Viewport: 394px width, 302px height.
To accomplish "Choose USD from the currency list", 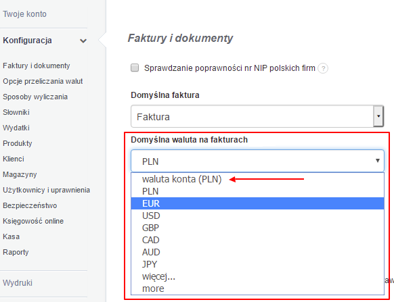I will click(257, 216).
